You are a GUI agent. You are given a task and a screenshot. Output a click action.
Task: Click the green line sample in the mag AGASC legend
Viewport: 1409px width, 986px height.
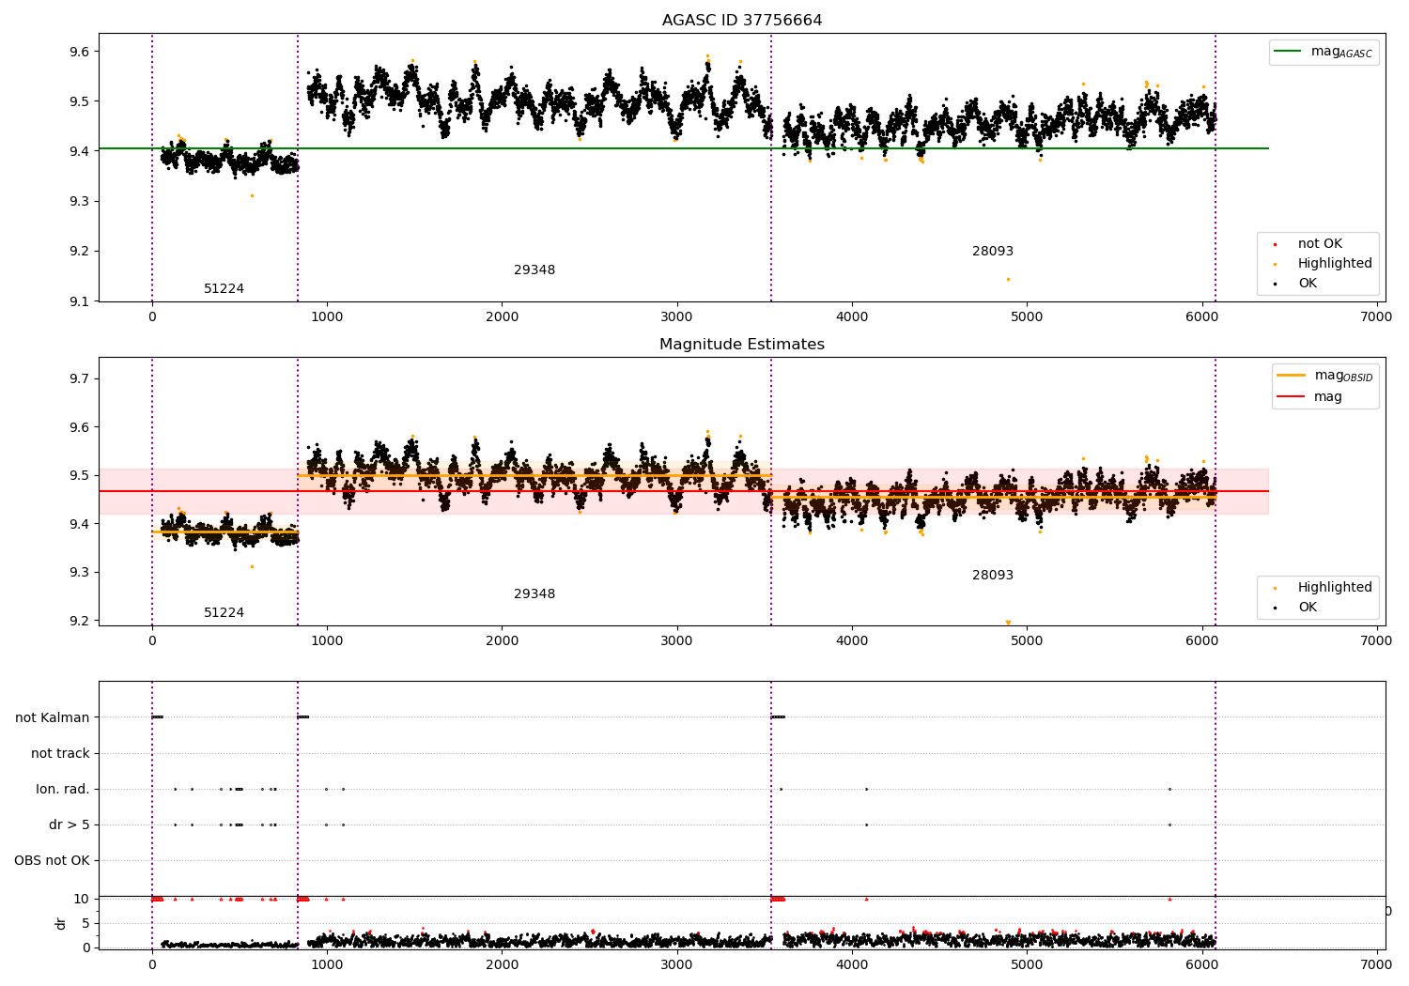(1288, 51)
